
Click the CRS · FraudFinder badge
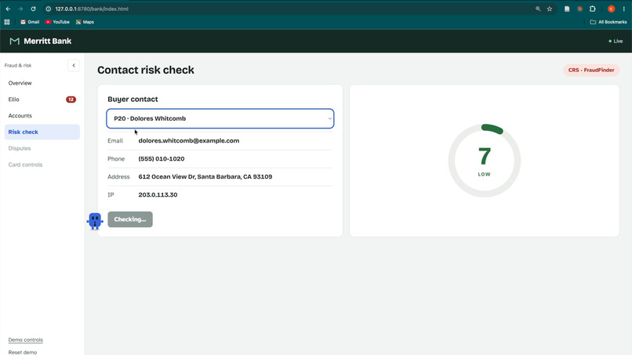(591, 70)
